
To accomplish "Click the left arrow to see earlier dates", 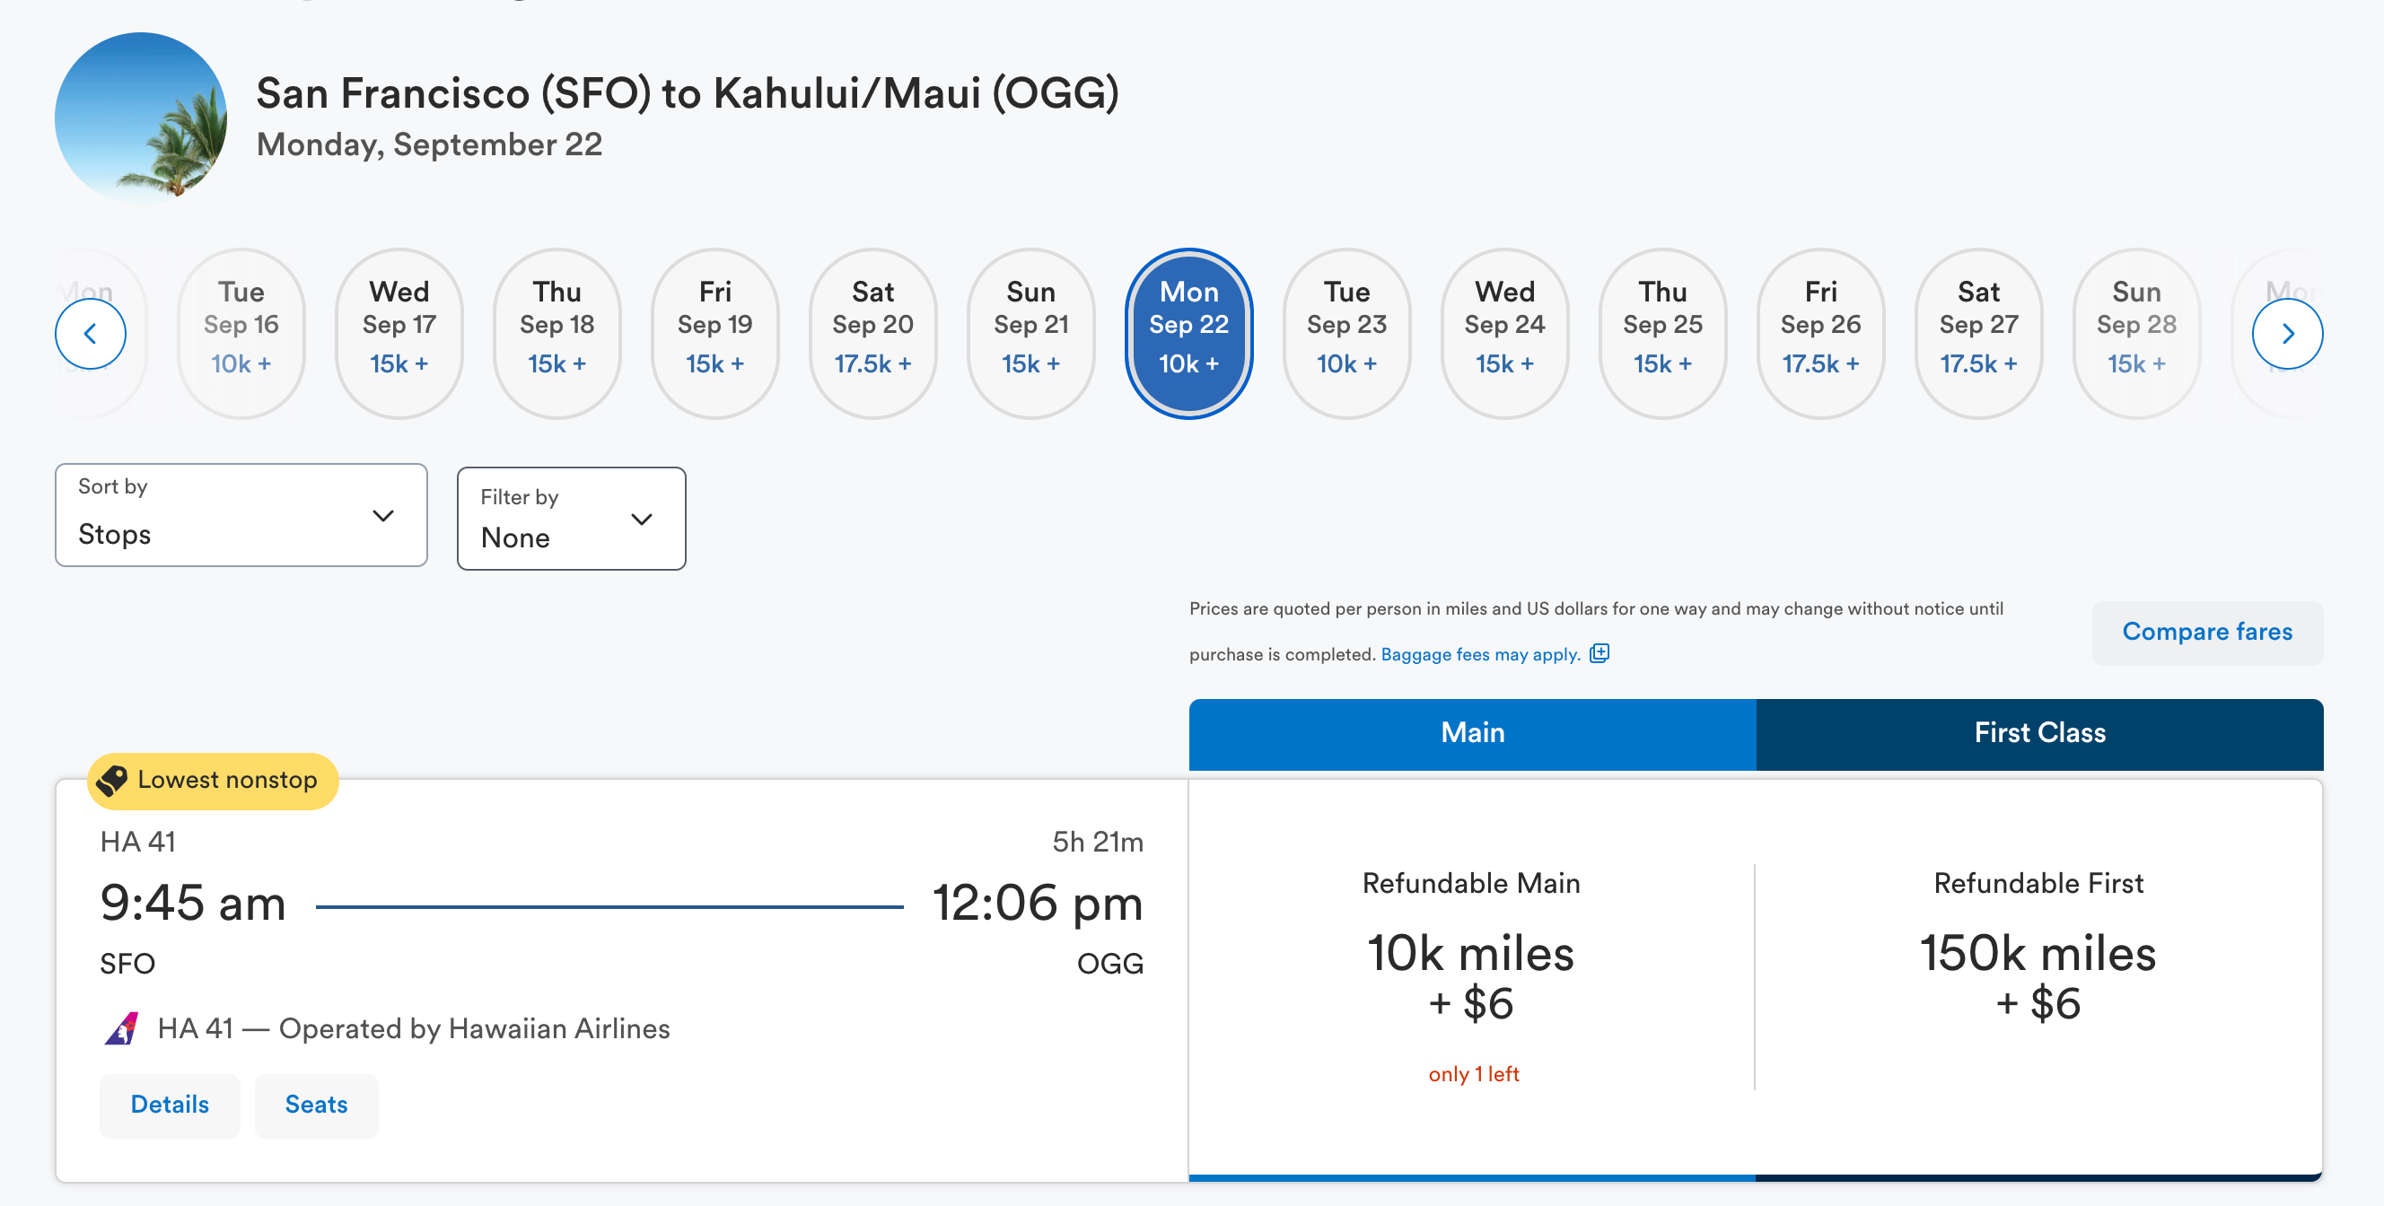I will coord(90,333).
